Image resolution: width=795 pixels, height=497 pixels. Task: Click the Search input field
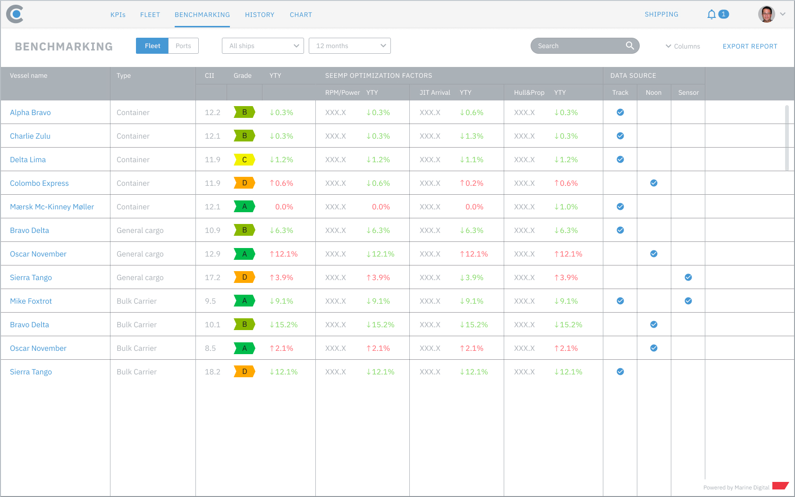pyautogui.click(x=578, y=46)
